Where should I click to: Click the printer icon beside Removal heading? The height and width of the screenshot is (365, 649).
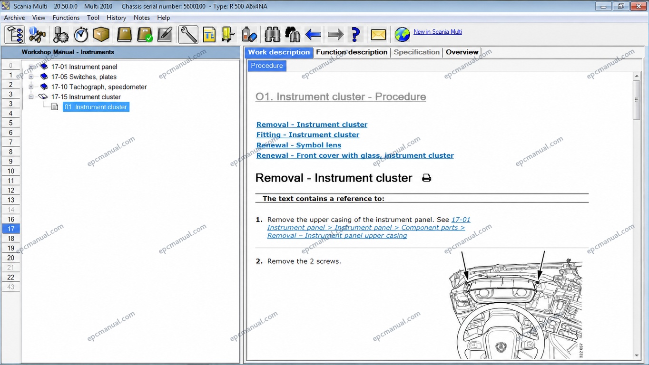[x=427, y=178]
